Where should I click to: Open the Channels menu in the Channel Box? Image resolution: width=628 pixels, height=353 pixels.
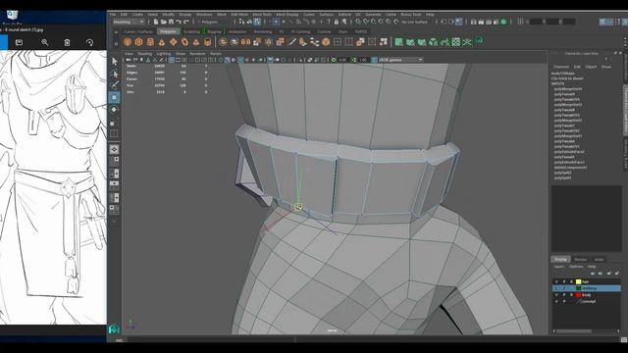[x=560, y=67]
